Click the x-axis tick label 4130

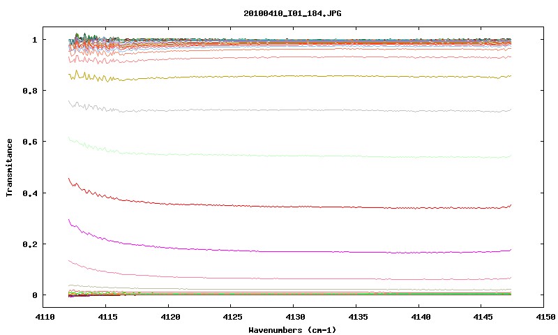295,317
